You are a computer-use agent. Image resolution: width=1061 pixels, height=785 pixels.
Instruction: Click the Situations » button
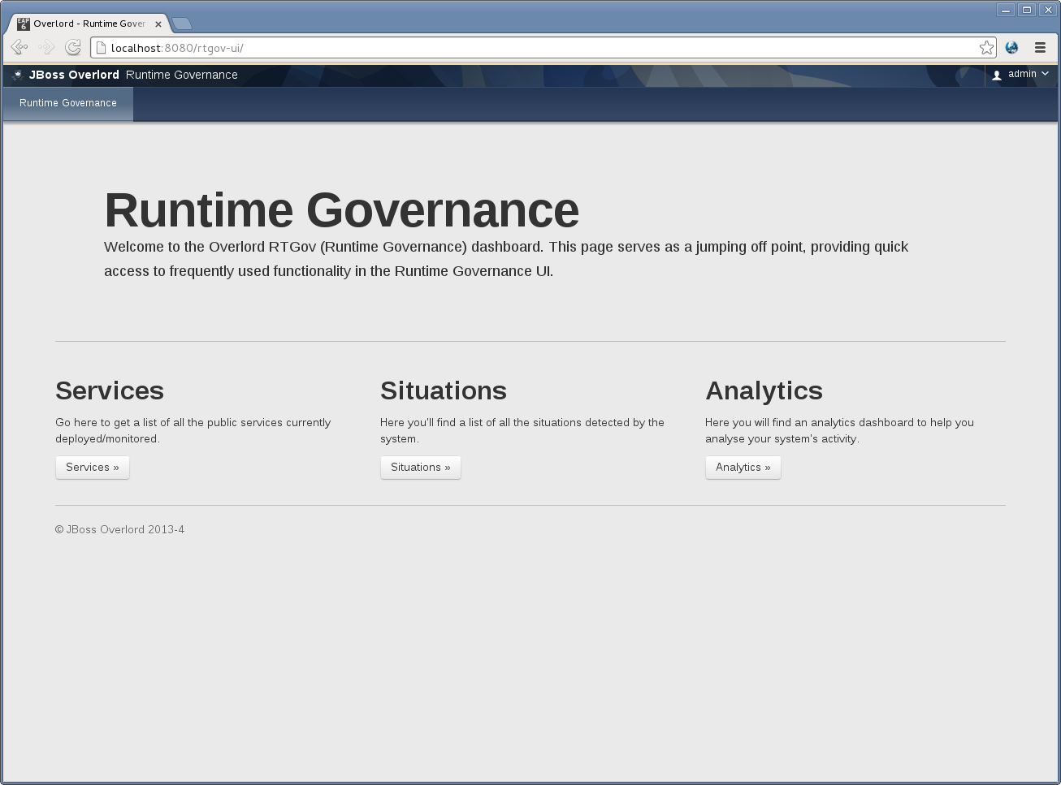click(420, 467)
